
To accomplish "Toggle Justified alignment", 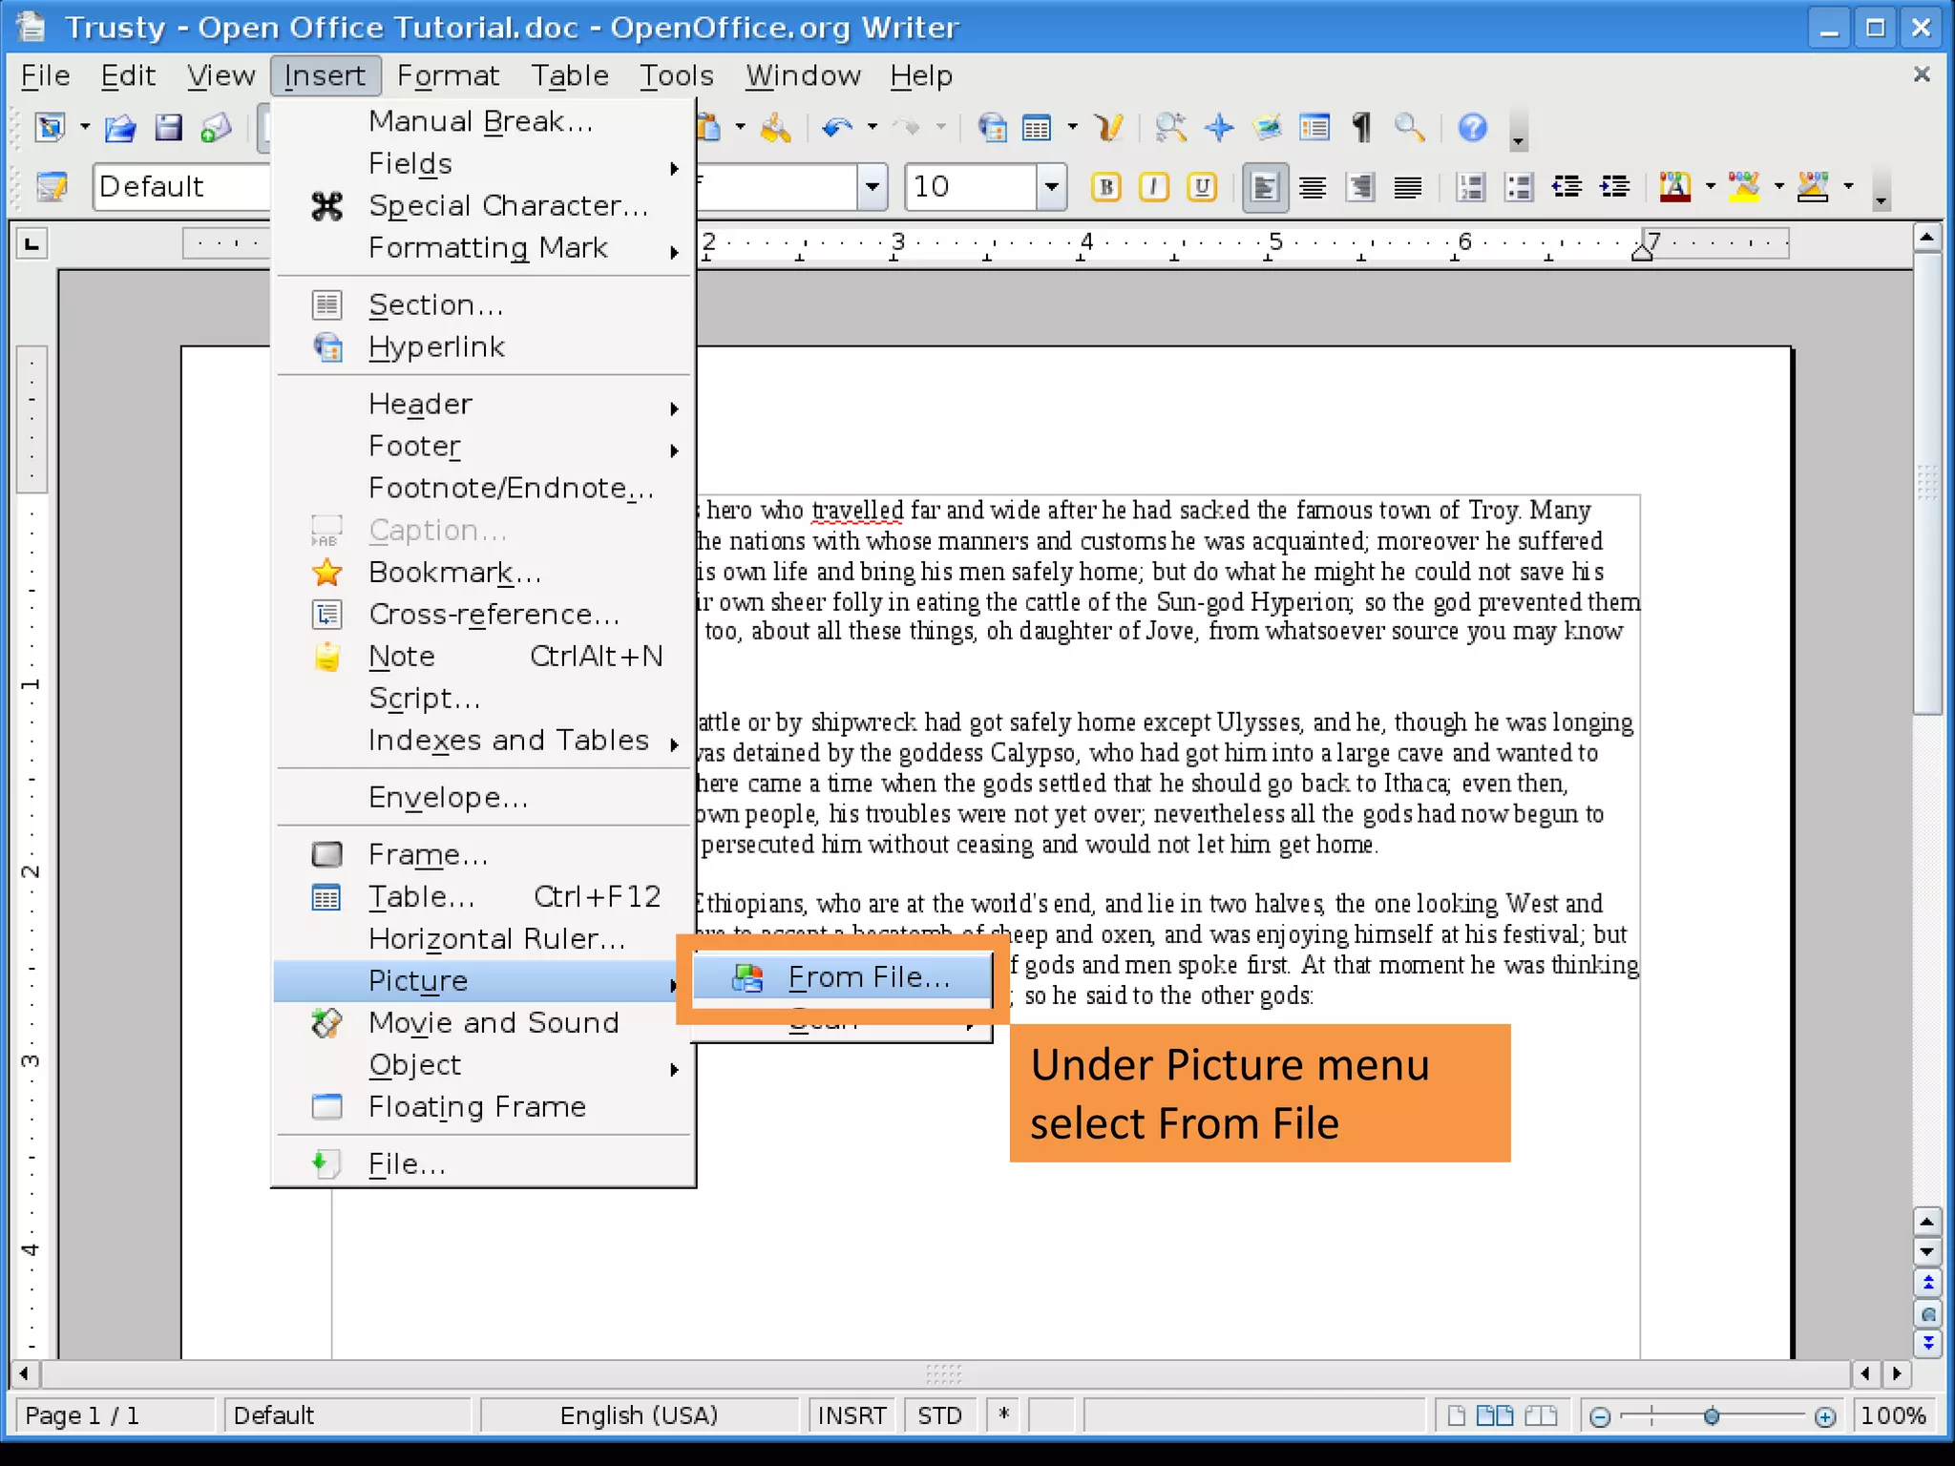I will tap(1408, 186).
